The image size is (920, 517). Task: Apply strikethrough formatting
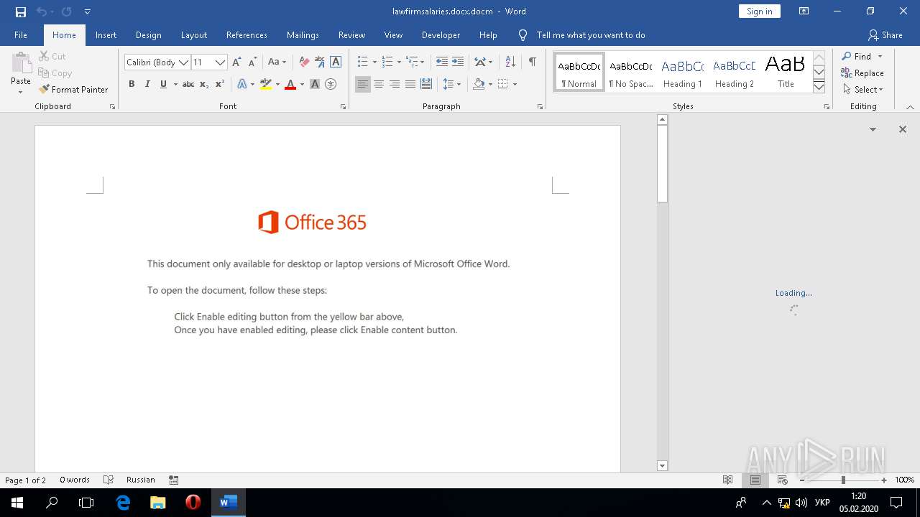click(188, 84)
